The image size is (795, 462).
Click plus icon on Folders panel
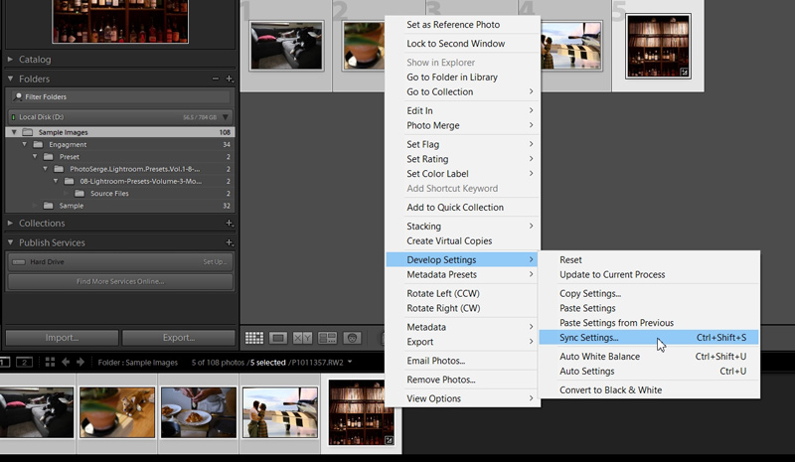[230, 78]
